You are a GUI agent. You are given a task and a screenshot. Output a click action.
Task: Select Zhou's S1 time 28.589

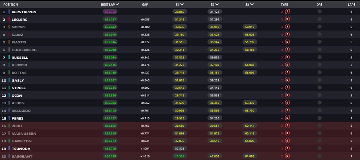[x=180, y=126]
